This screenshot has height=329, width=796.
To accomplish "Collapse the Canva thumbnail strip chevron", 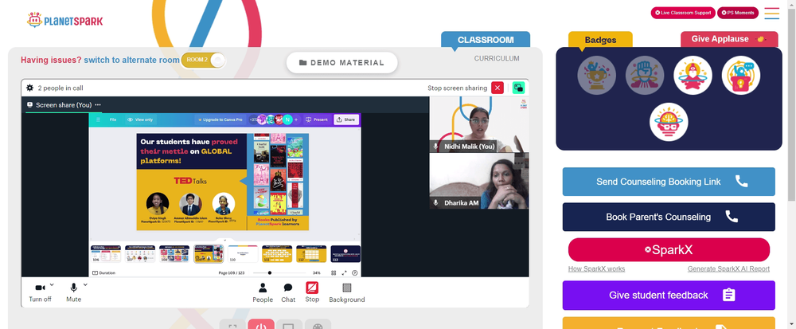I will (226, 240).
